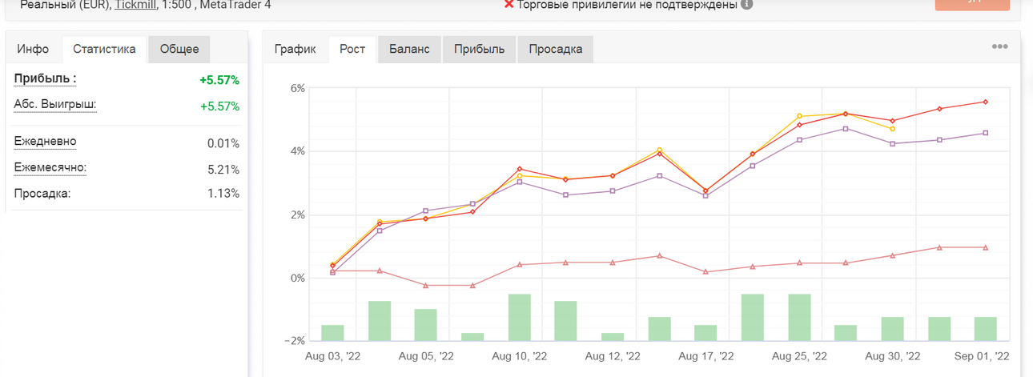Click the +5.57% Прибыль value
Viewport: 1033px width, 377px height.
219,80
